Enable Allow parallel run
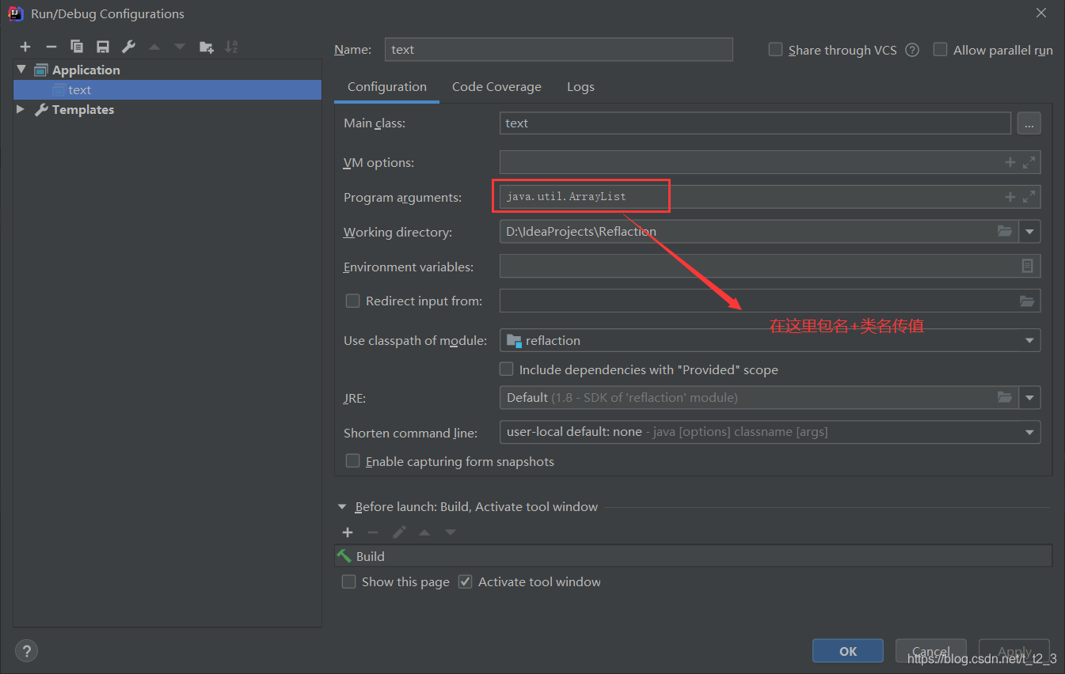This screenshot has height=674, width=1065. (940, 49)
